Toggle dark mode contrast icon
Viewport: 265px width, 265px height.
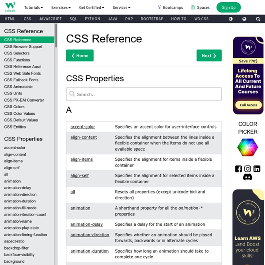pyautogui.click(x=231, y=19)
